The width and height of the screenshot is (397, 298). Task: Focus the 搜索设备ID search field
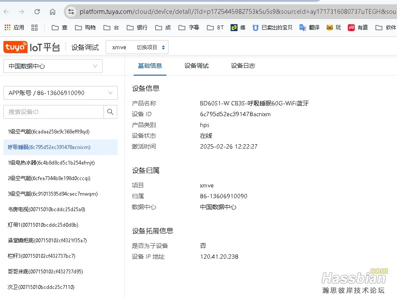[x=53, y=112]
